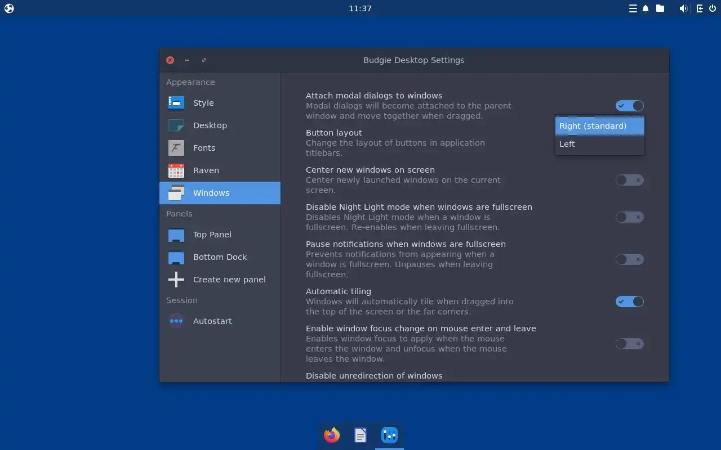Turn off Attach modal dialogs to windows
This screenshot has height=450, width=721.
click(630, 106)
